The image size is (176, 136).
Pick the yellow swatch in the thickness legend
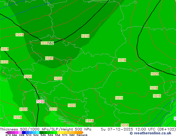[59, 132]
